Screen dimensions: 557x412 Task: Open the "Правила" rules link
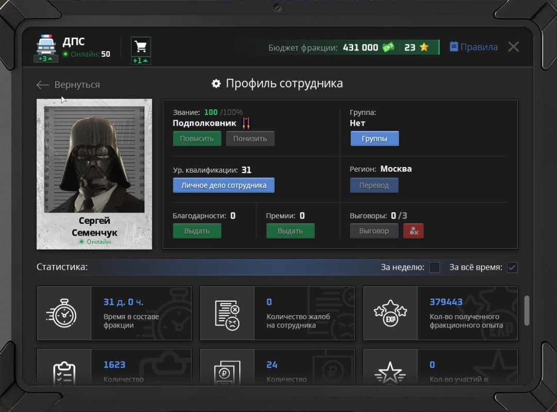point(473,47)
